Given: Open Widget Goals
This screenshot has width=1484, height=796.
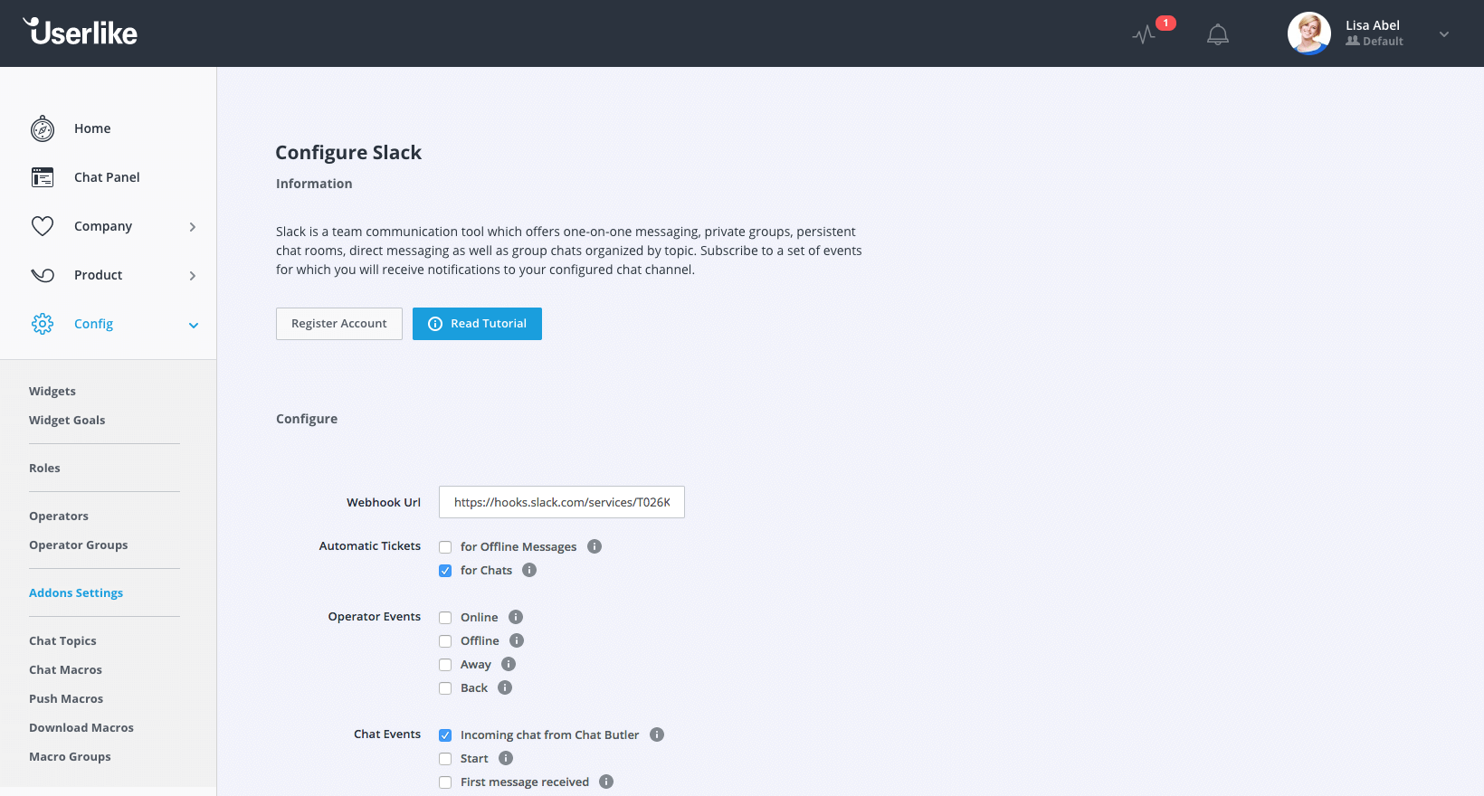Looking at the screenshot, I should 67,421.
